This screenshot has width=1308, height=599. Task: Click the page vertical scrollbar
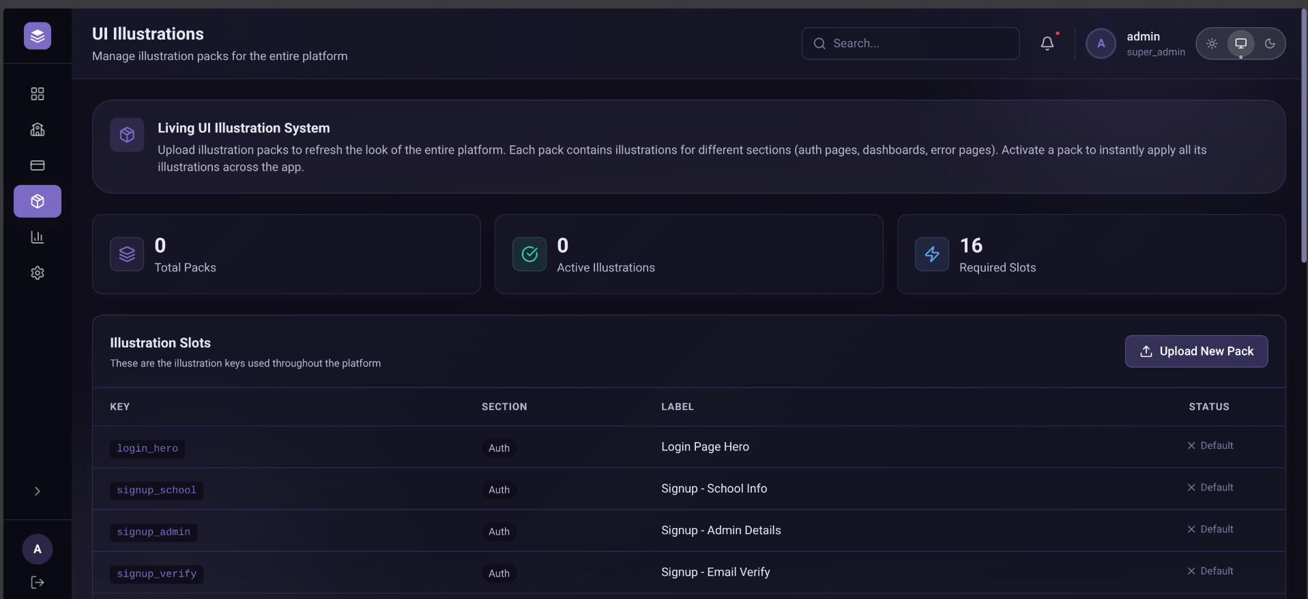(1304, 136)
